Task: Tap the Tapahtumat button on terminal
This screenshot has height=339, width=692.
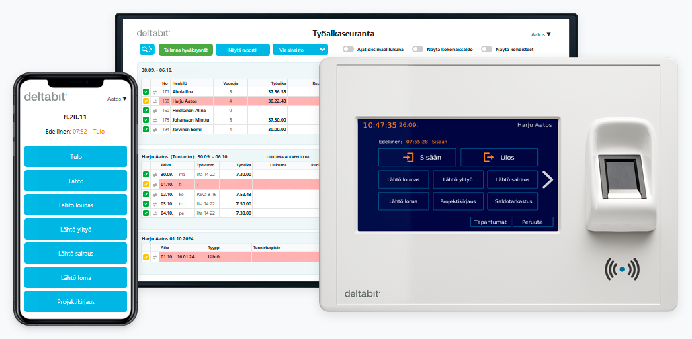Action: coord(490,222)
